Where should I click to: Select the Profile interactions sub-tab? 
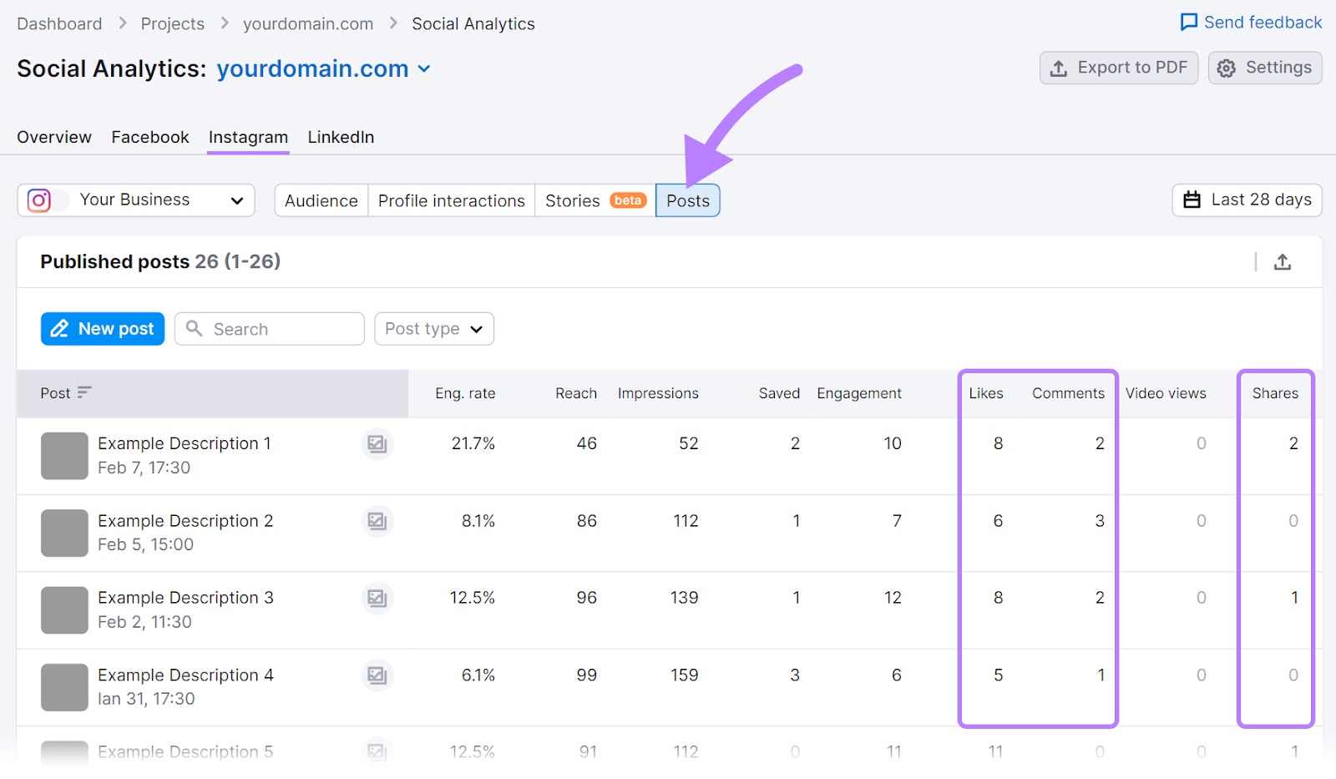(452, 200)
